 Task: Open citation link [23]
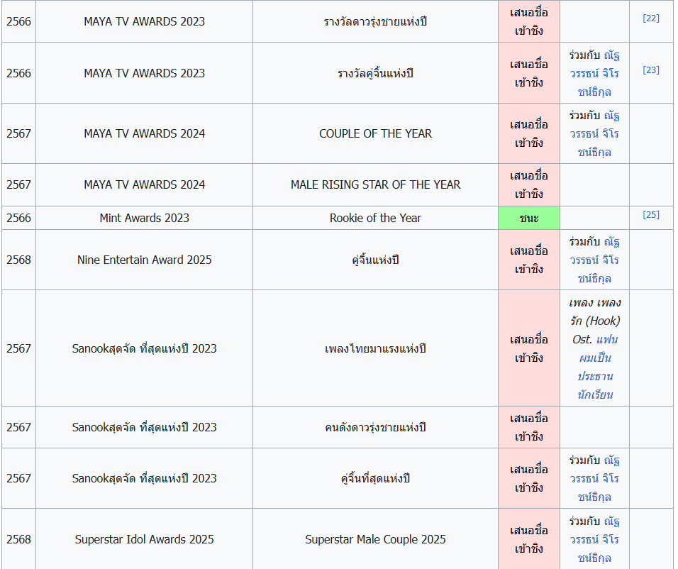coord(651,70)
